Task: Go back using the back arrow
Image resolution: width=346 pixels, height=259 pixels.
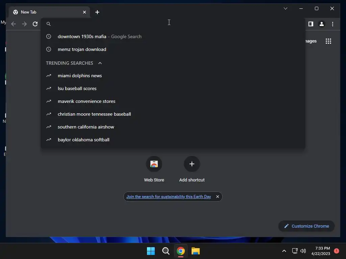Action: pos(14,24)
